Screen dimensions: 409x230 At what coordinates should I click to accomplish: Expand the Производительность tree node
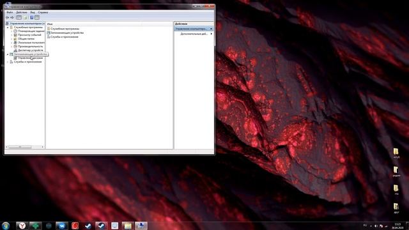[12, 46]
